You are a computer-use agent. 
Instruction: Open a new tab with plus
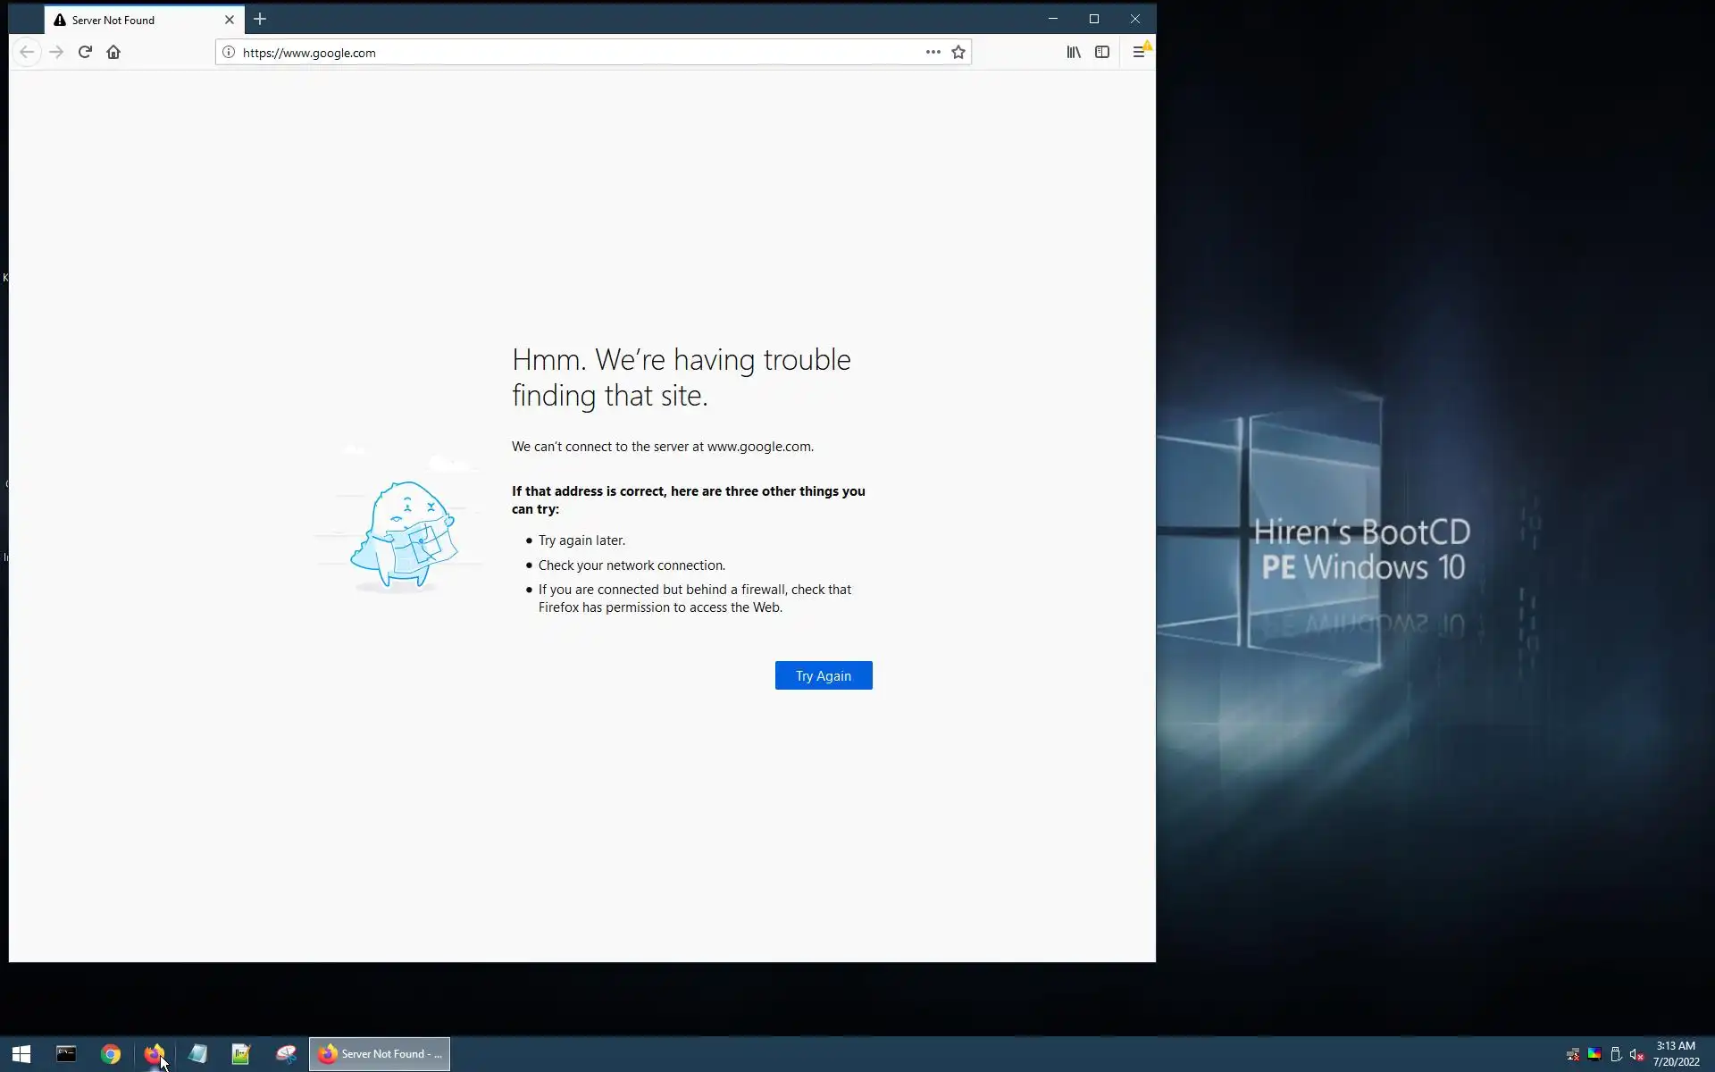point(260,19)
